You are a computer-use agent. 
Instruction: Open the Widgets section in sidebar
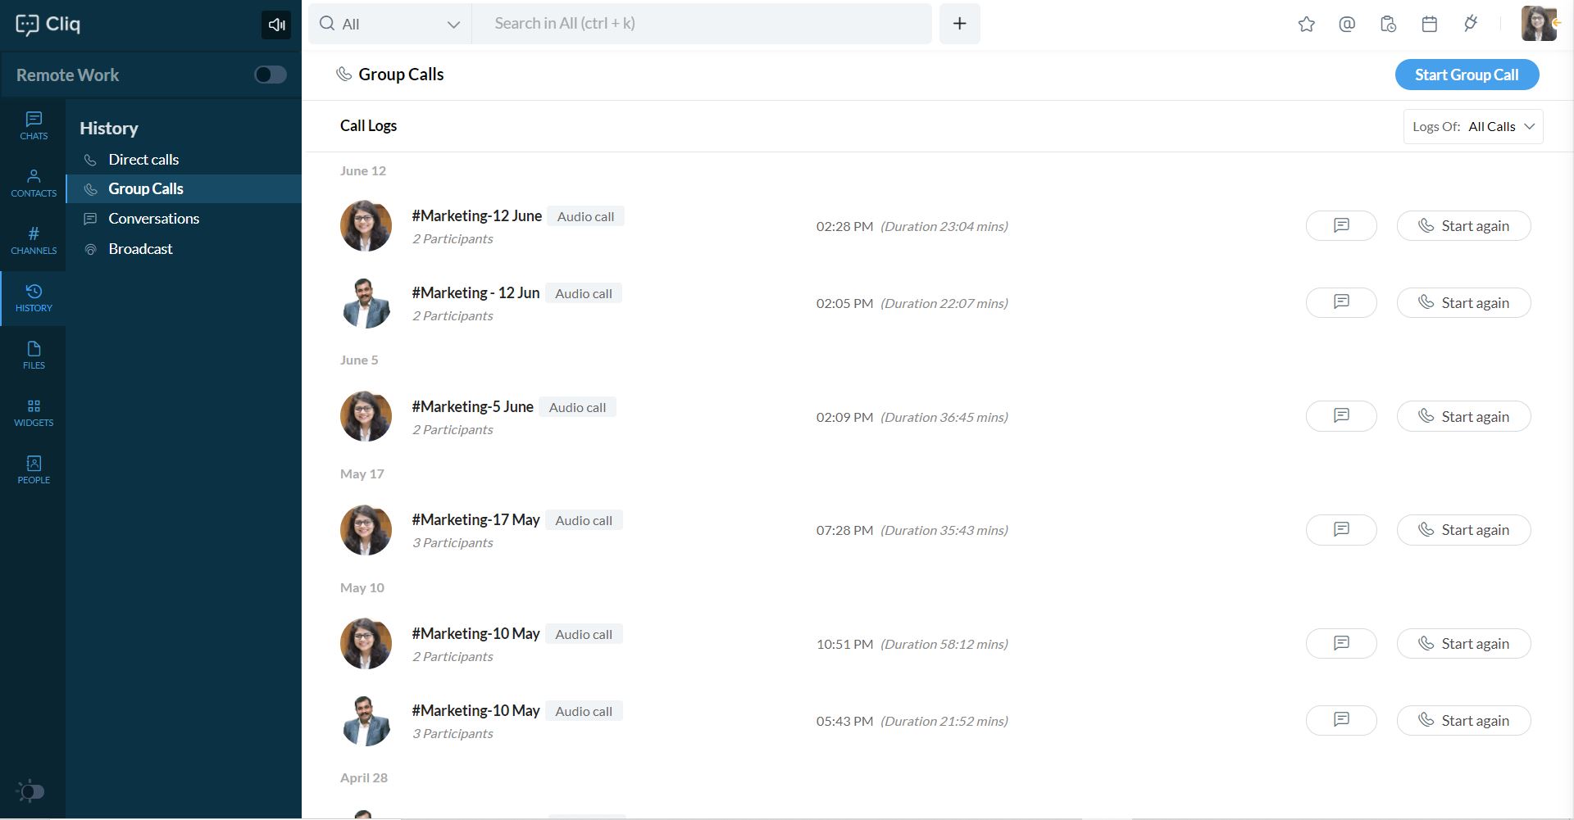(34, 413)
